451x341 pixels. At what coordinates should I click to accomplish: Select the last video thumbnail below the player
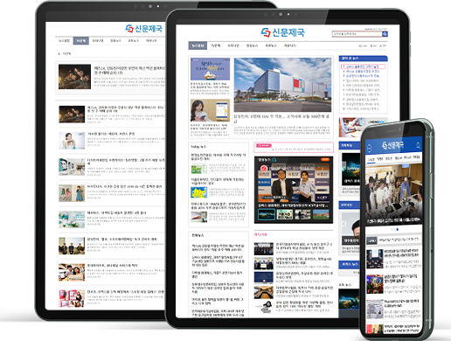321,215
